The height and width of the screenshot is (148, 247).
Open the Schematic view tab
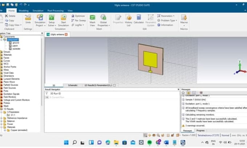73,85
